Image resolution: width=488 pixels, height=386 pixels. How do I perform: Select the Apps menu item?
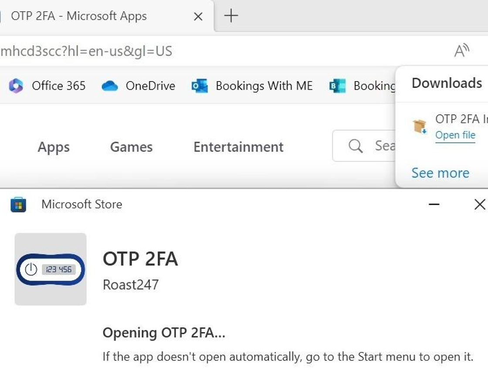pyautogui.click(x=54, y=147)
